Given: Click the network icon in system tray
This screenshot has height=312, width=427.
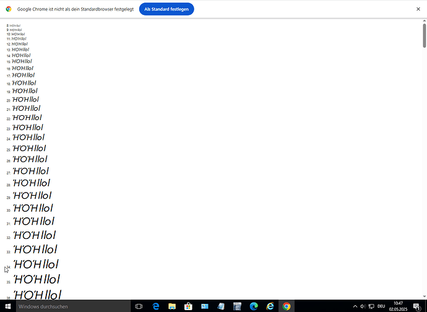Looking at the screenshot, I should coord(370,306).
